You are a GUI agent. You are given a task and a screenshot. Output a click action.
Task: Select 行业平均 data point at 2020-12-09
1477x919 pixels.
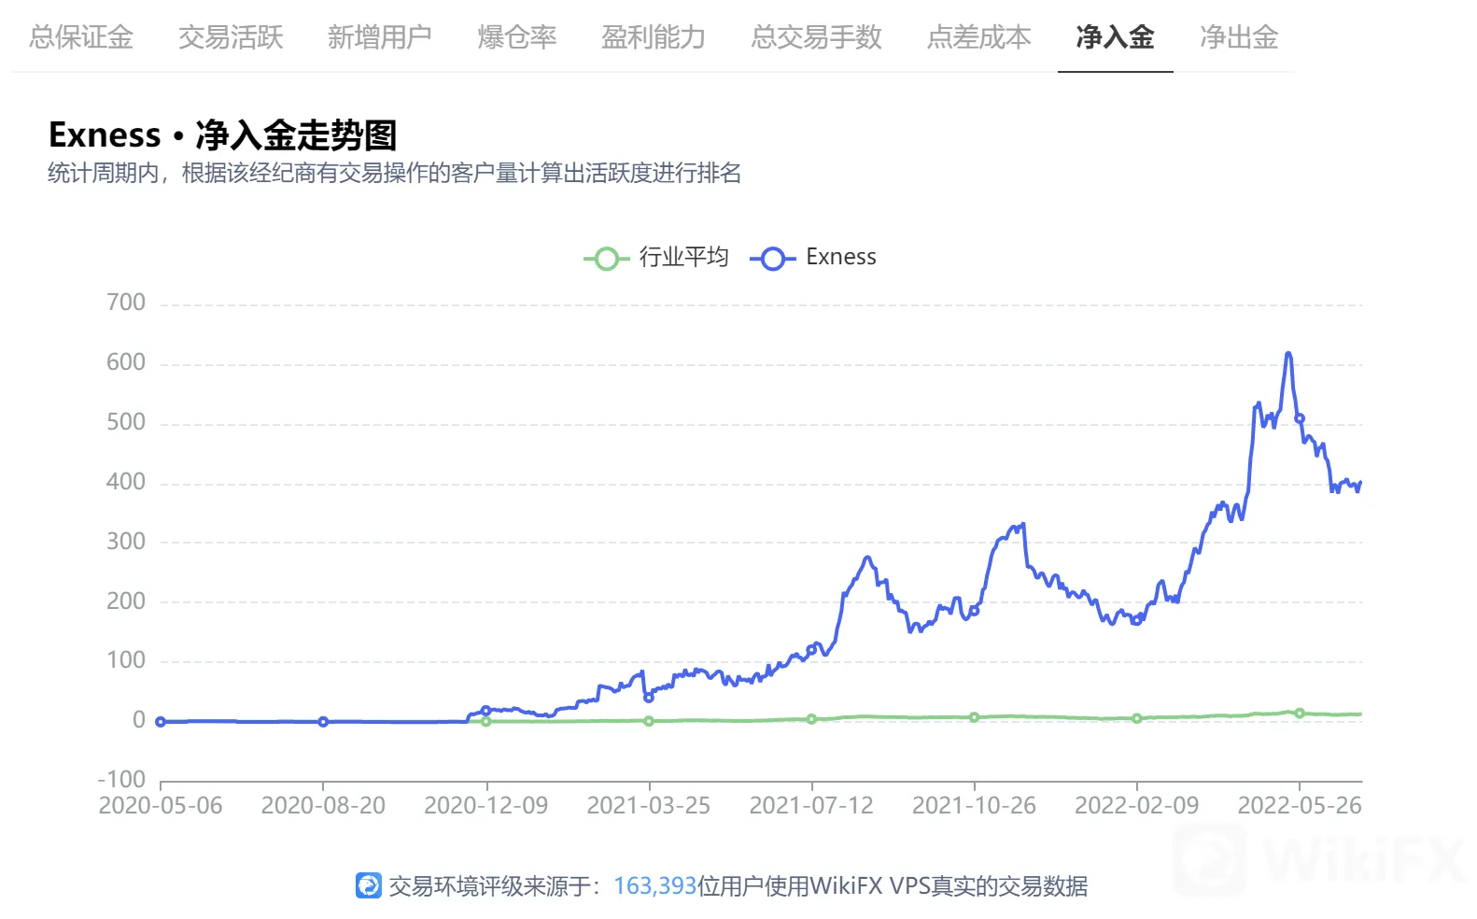tap(485, 722)
